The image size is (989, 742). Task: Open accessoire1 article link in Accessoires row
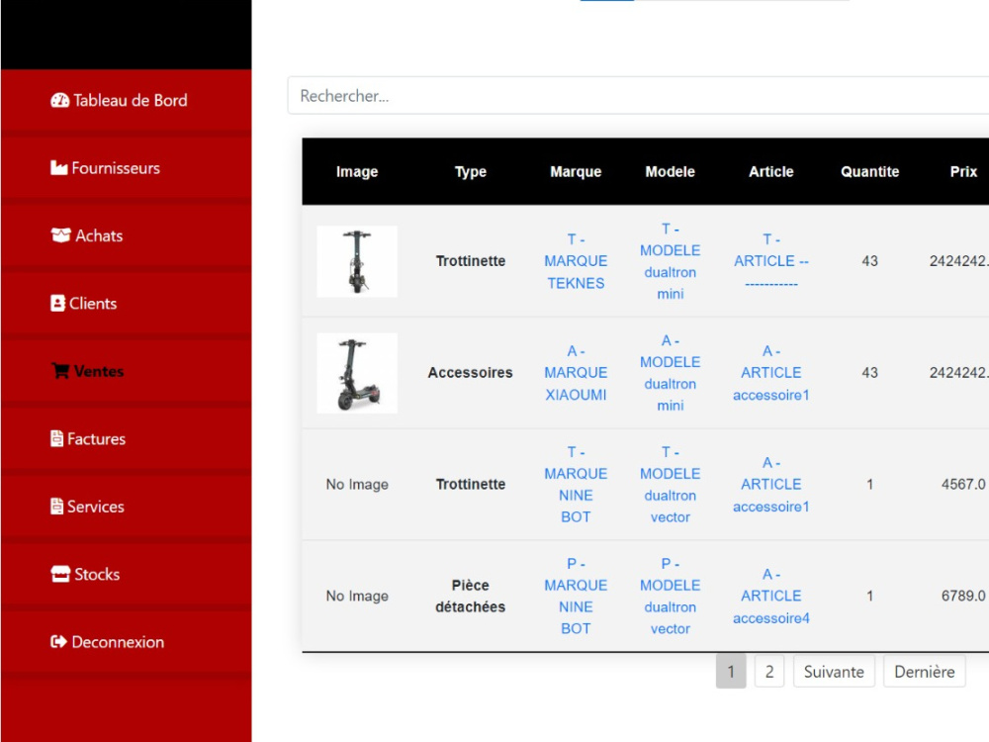coord(771,373)
